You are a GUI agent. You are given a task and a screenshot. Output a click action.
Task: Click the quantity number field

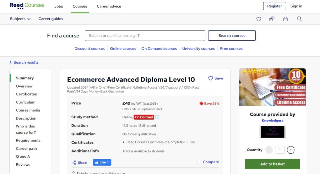pos(280,150)
